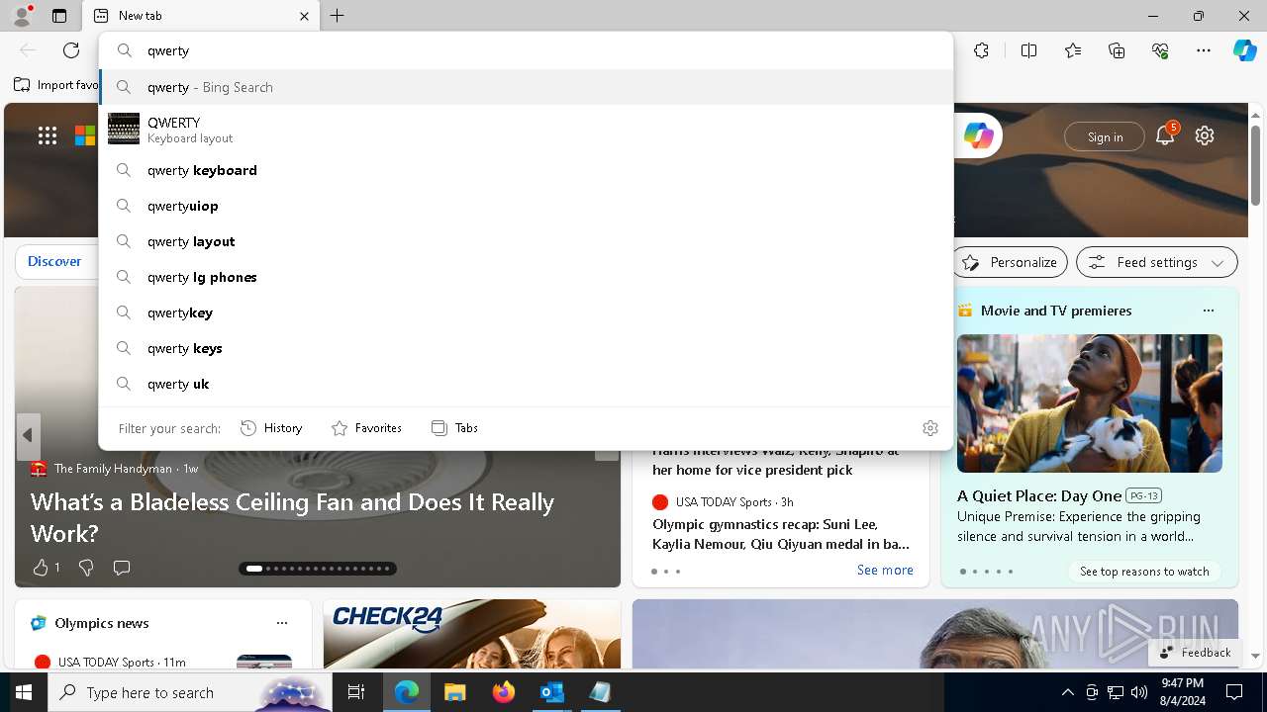Expand the Feed settings dropdown
The image size is (1267, 712).
point(1157,262)
